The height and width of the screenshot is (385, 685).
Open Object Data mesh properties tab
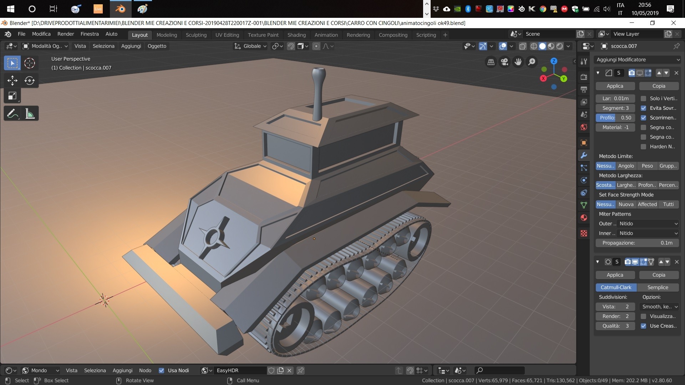click(584, 205)
